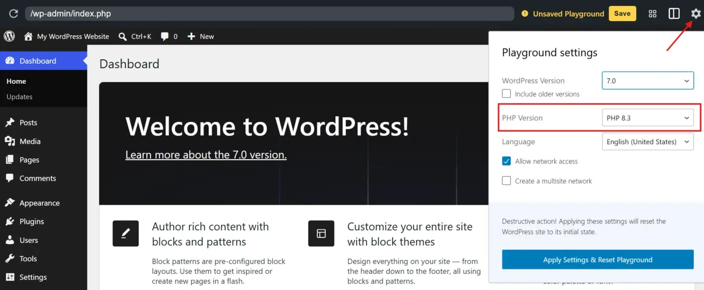This screenshot has height=290, width=704.
Task: Reload the Playground page
Action: pyautogui.click(x=14, y=14)
